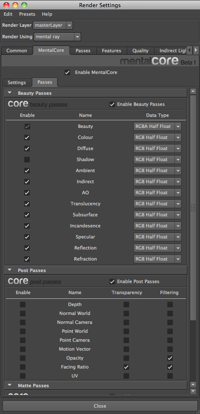
Task: Uncheck the Subsurface pass
Action: (27, 215)
